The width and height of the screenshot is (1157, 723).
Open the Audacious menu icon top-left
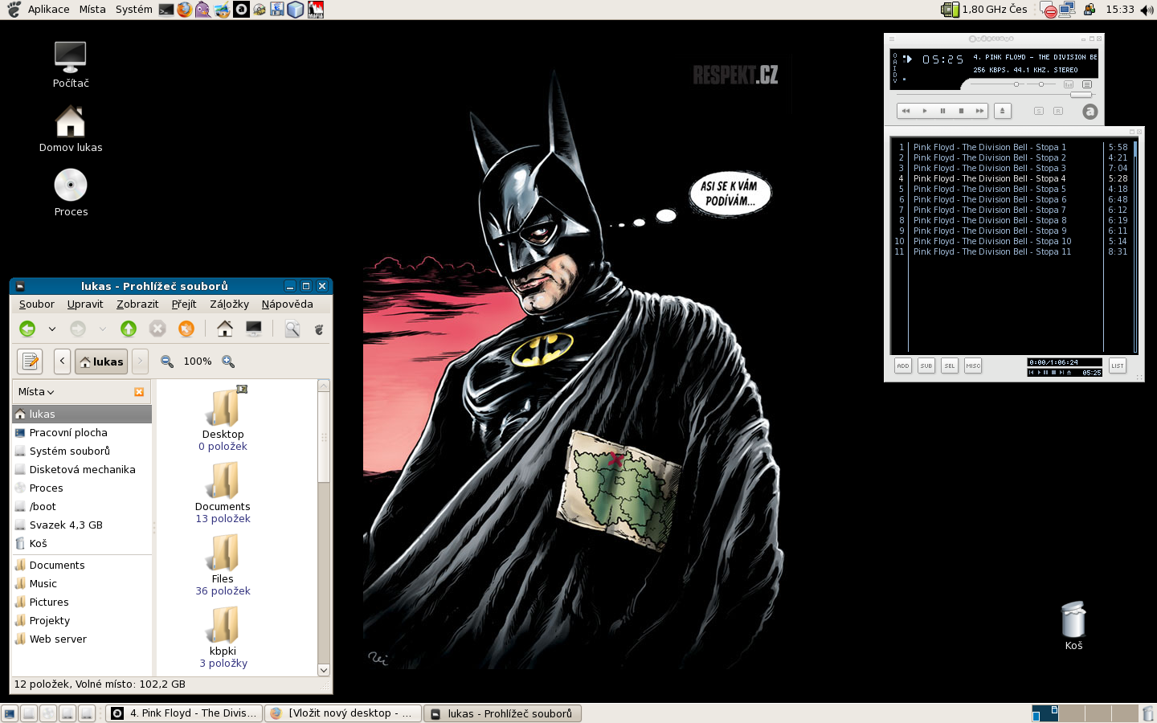click(891, 39)
